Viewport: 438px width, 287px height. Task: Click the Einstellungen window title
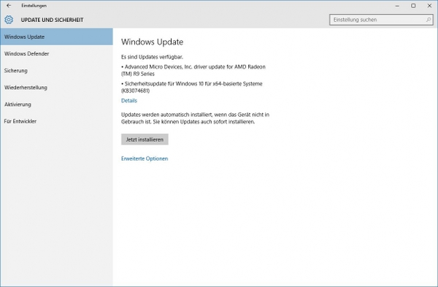pyautogui.click(x=34, y=6)
